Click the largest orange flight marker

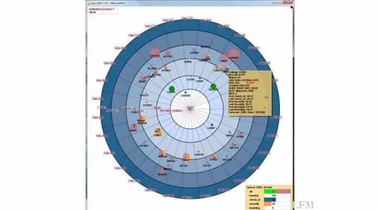click(x=186, y=157)
